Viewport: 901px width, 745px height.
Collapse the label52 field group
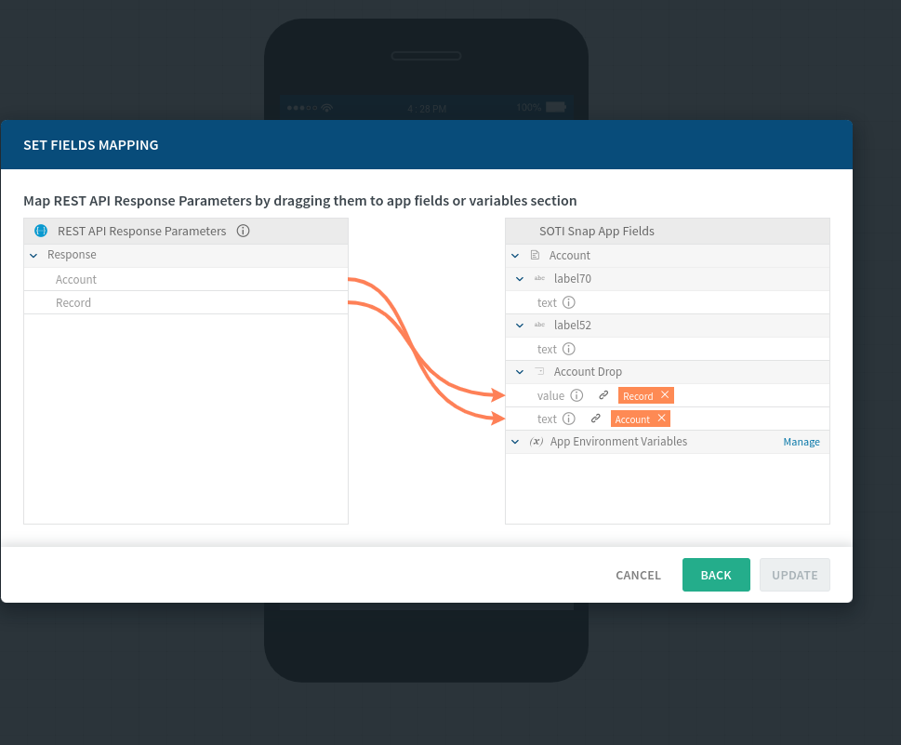coord(519,326)
